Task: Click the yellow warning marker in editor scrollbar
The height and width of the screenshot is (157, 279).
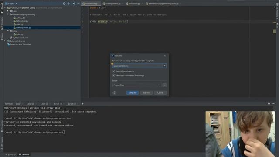Action: coord(274,23)
